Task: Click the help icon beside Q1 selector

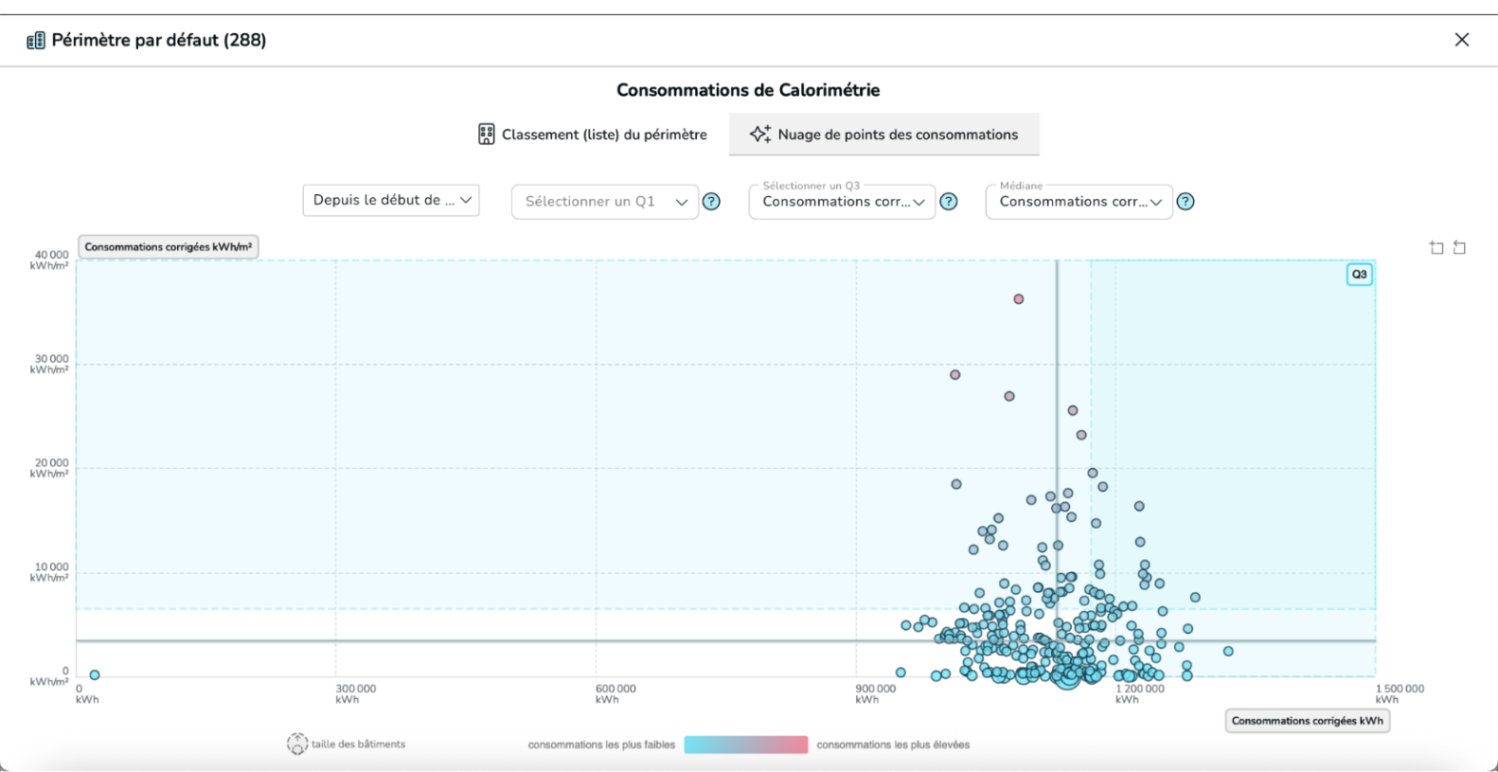Action: 711,202
